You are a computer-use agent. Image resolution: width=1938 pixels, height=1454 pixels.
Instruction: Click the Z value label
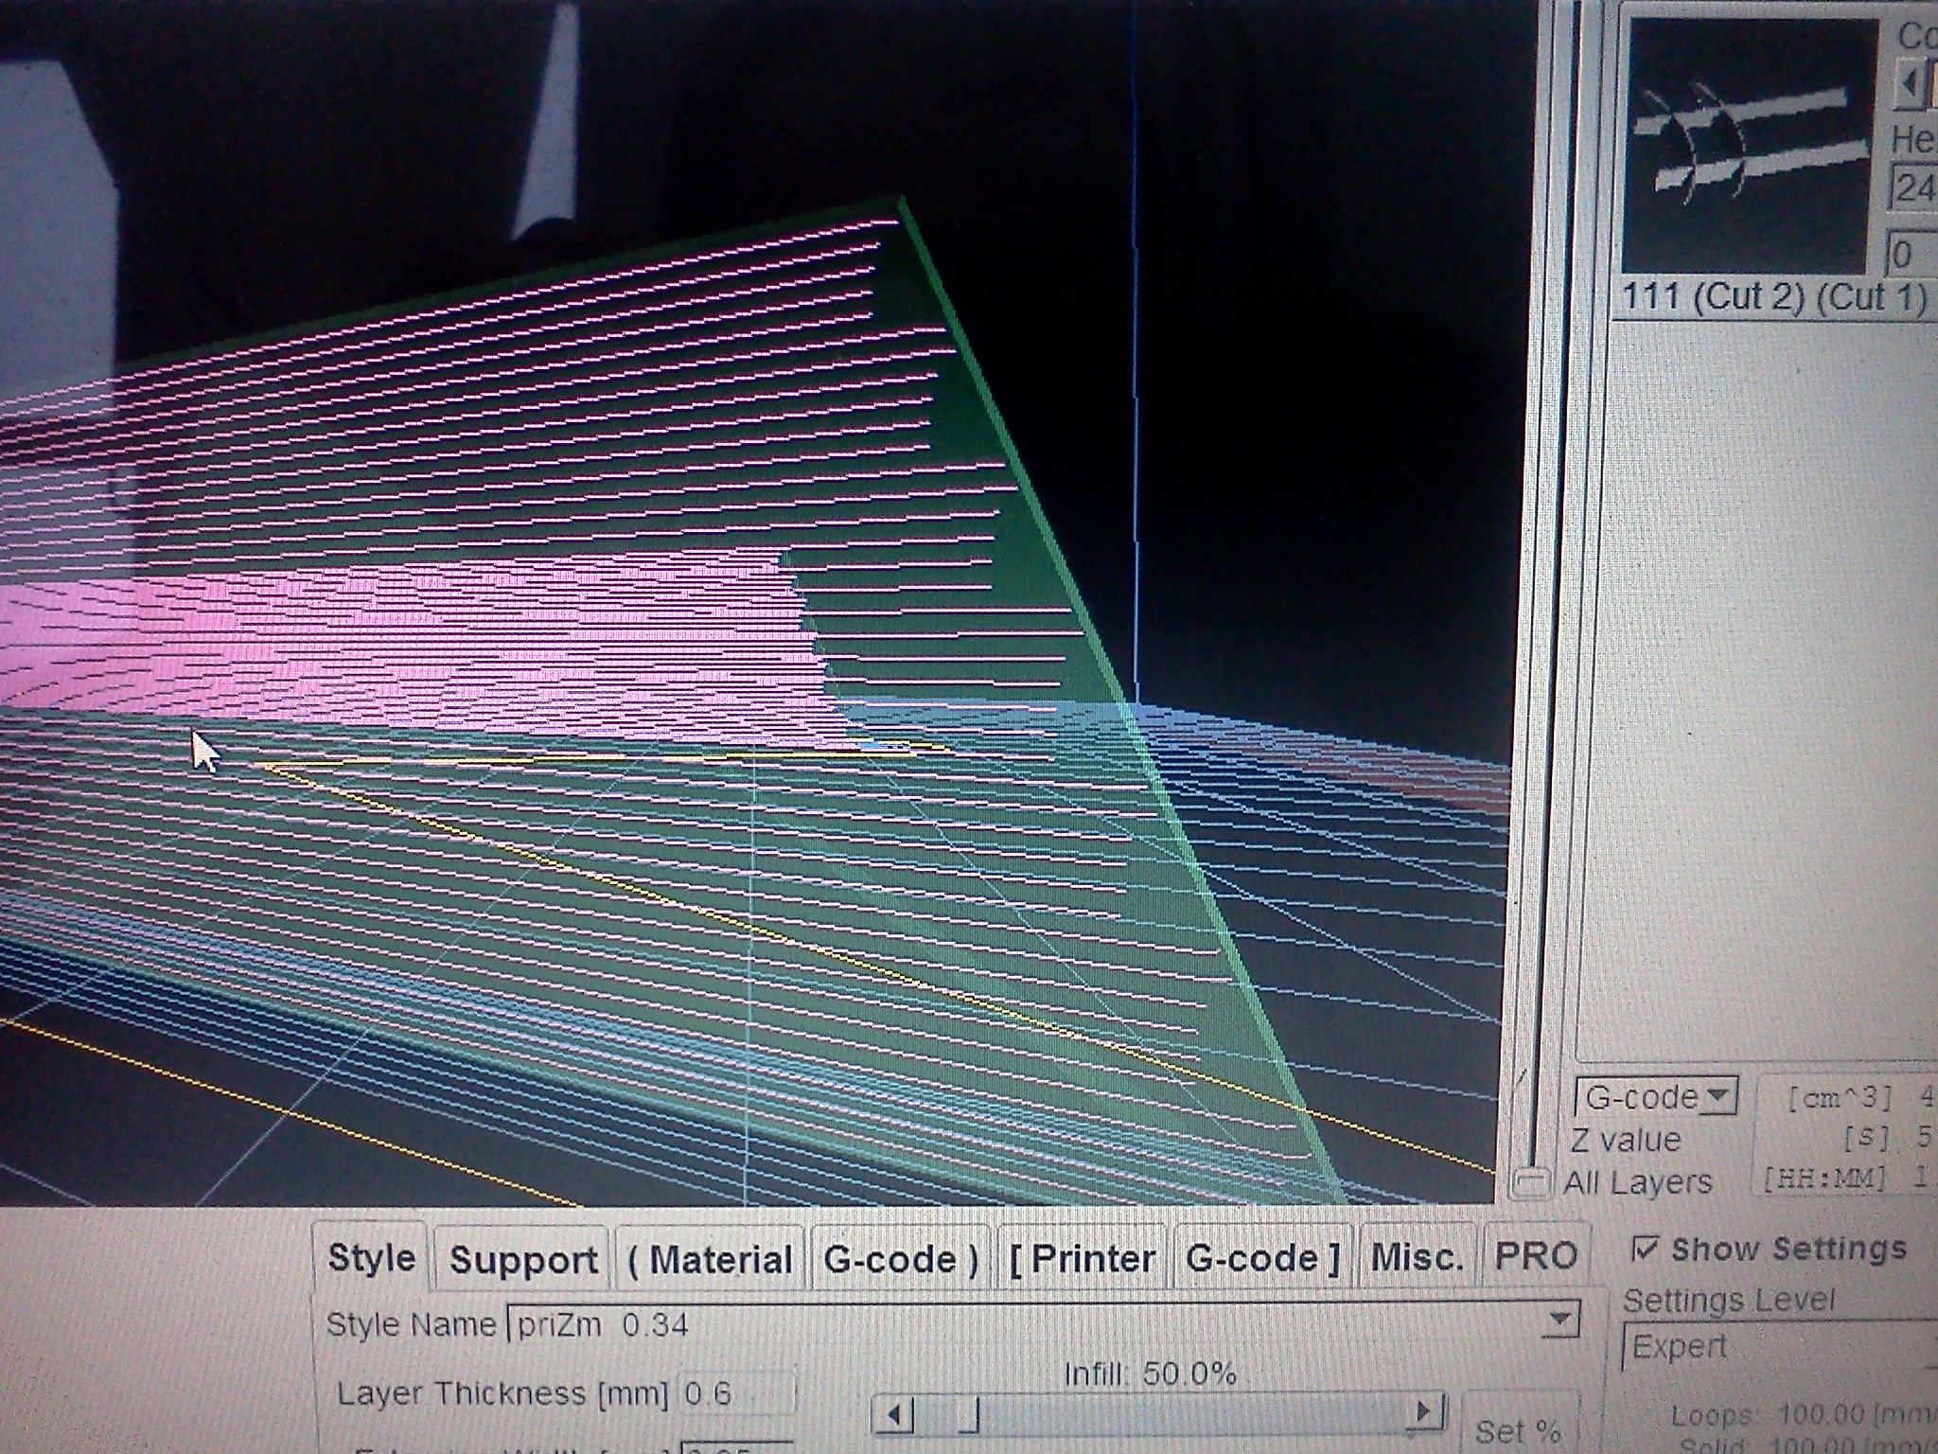(x=1625, y=1140)
